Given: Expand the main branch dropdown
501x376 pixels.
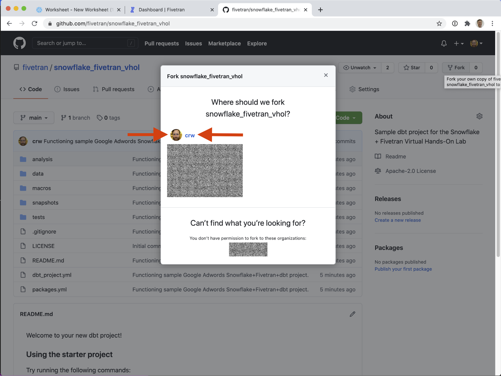Looking at the screenshot, I should click(34, 118).
